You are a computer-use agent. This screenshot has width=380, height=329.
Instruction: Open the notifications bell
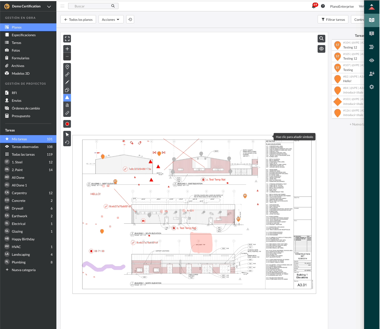pos(314,6)
